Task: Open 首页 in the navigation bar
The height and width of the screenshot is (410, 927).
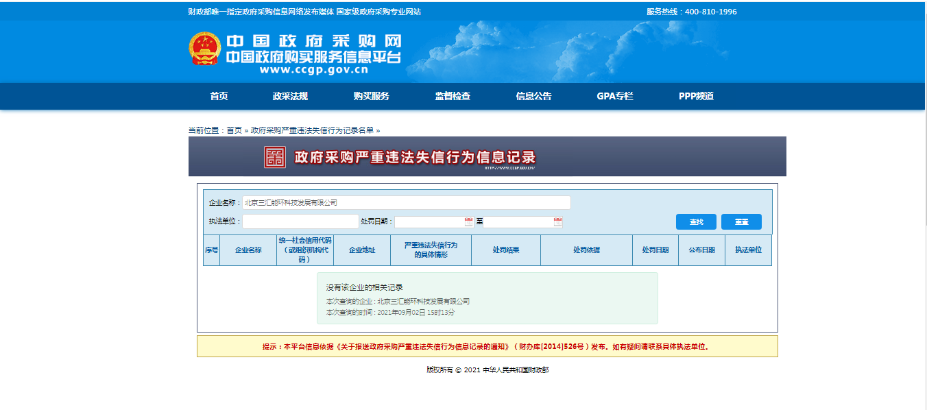Action: [219, 96]
